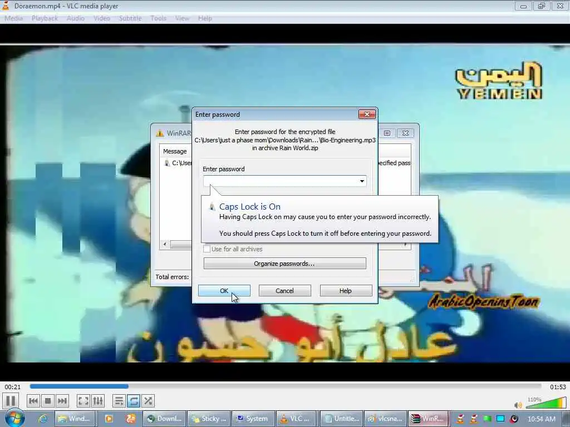
Task: Switch to WinRAR taskbar button
Action: point(429,419)
